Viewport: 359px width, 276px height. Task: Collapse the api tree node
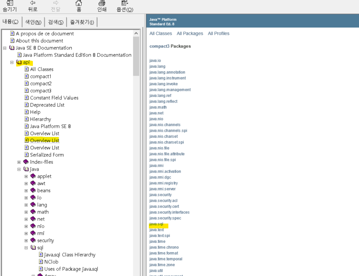click(x=12, y=62)
